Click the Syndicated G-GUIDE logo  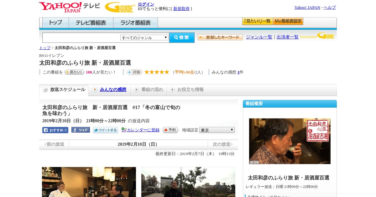point(317,36)
